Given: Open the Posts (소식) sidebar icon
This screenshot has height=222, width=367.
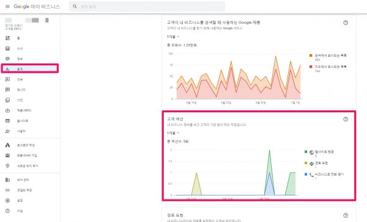Looking at the screenshot, I should click(x=7, y=48).
